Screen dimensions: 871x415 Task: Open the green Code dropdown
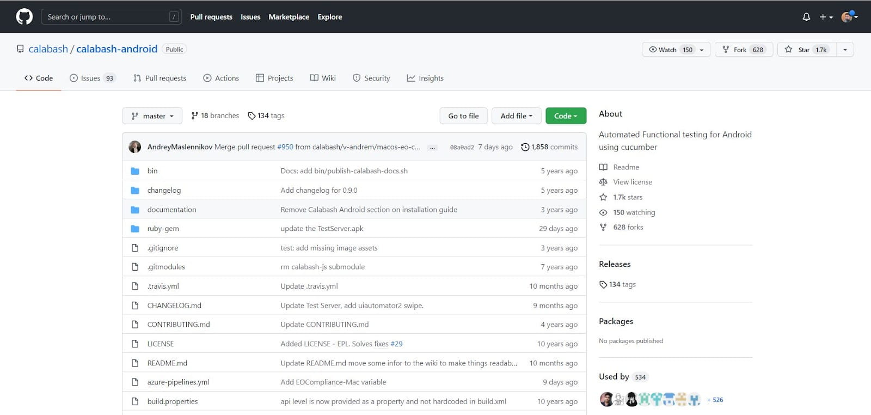click(x=566, y=116)
